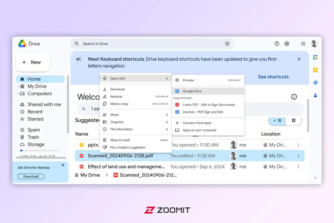Open more actions for Effect of land use row
The image size is (334, 223).
tap(298, 167)
